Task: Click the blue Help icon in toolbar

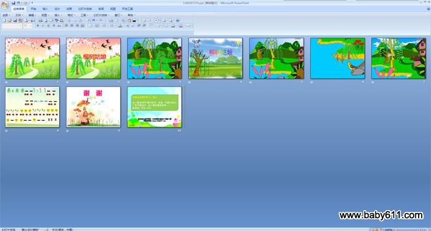Action: pos(177,20)
